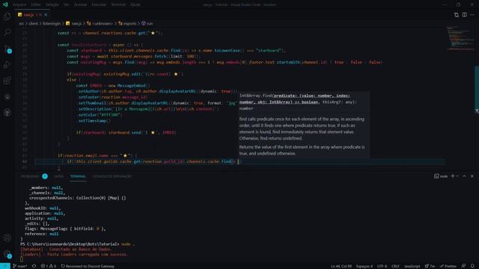479x269 pixels.
Task: Click the feedback icon in status bar
Action: pyautogui.click(x=463, y=266)
